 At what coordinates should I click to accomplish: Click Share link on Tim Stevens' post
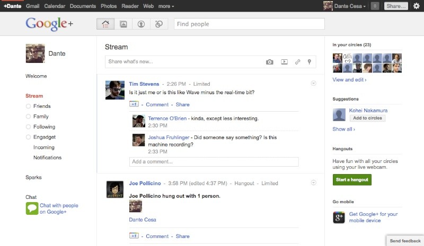click(182, 105)
